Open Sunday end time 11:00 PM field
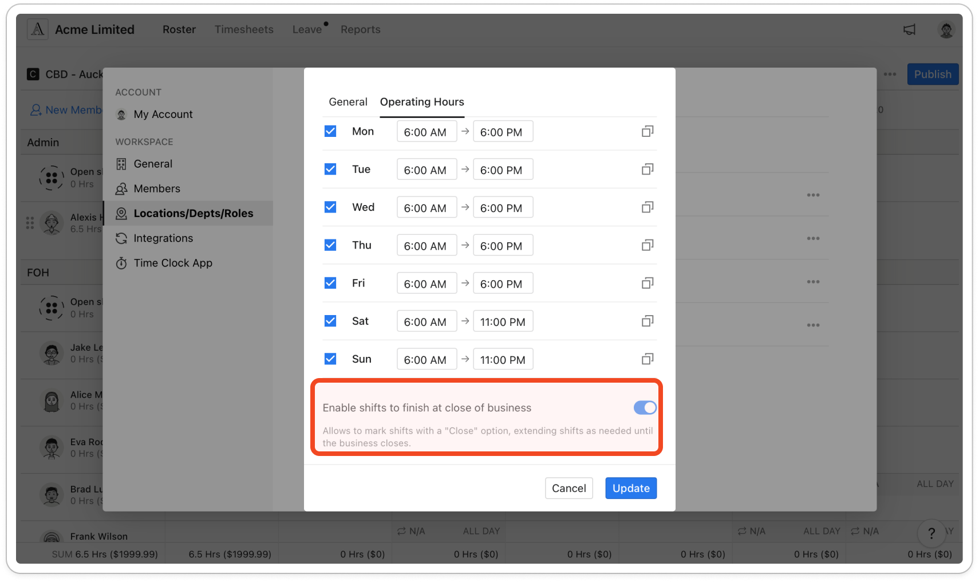The height and width of the screenshot is (582, 979). coord(503,359)
